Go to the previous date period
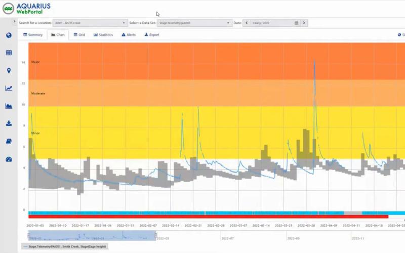 tap(247, 23)
